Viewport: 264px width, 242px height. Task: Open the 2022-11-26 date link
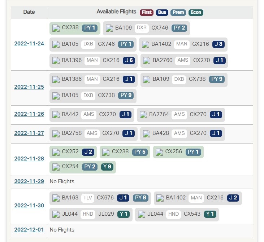click(29, 114)
